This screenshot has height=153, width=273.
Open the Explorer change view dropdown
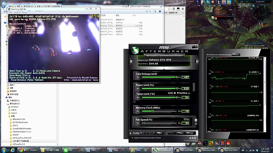pos(150,11)
